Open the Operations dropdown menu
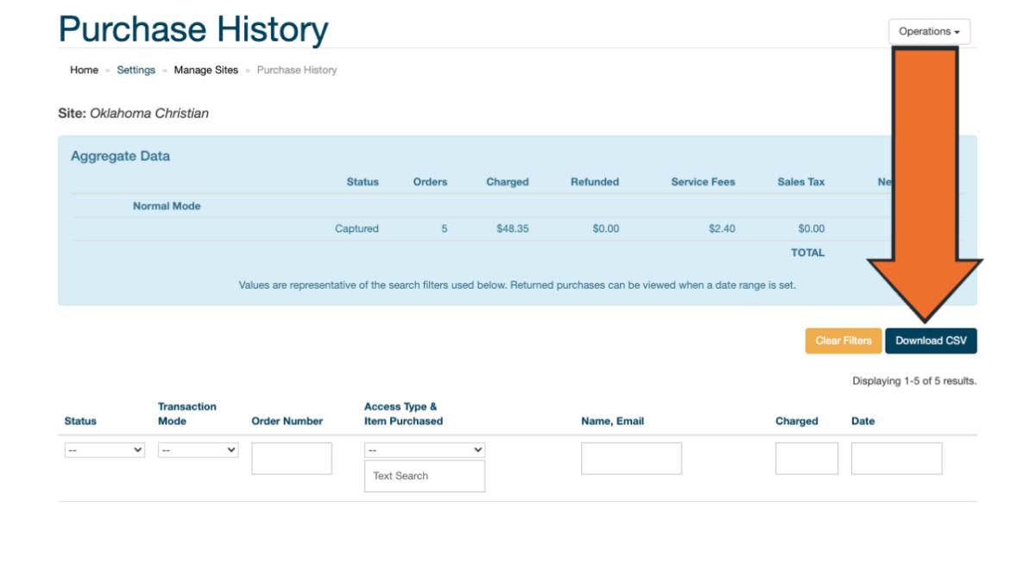Screen dimensions: 1036x582 click(x=929, y=31)
